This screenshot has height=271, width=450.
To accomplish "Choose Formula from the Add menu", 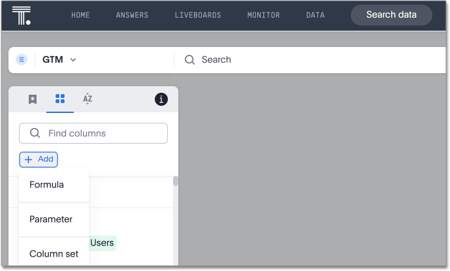I will tap(46, 185).
